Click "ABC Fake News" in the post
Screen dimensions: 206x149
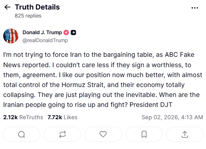[x=180, y=55]
